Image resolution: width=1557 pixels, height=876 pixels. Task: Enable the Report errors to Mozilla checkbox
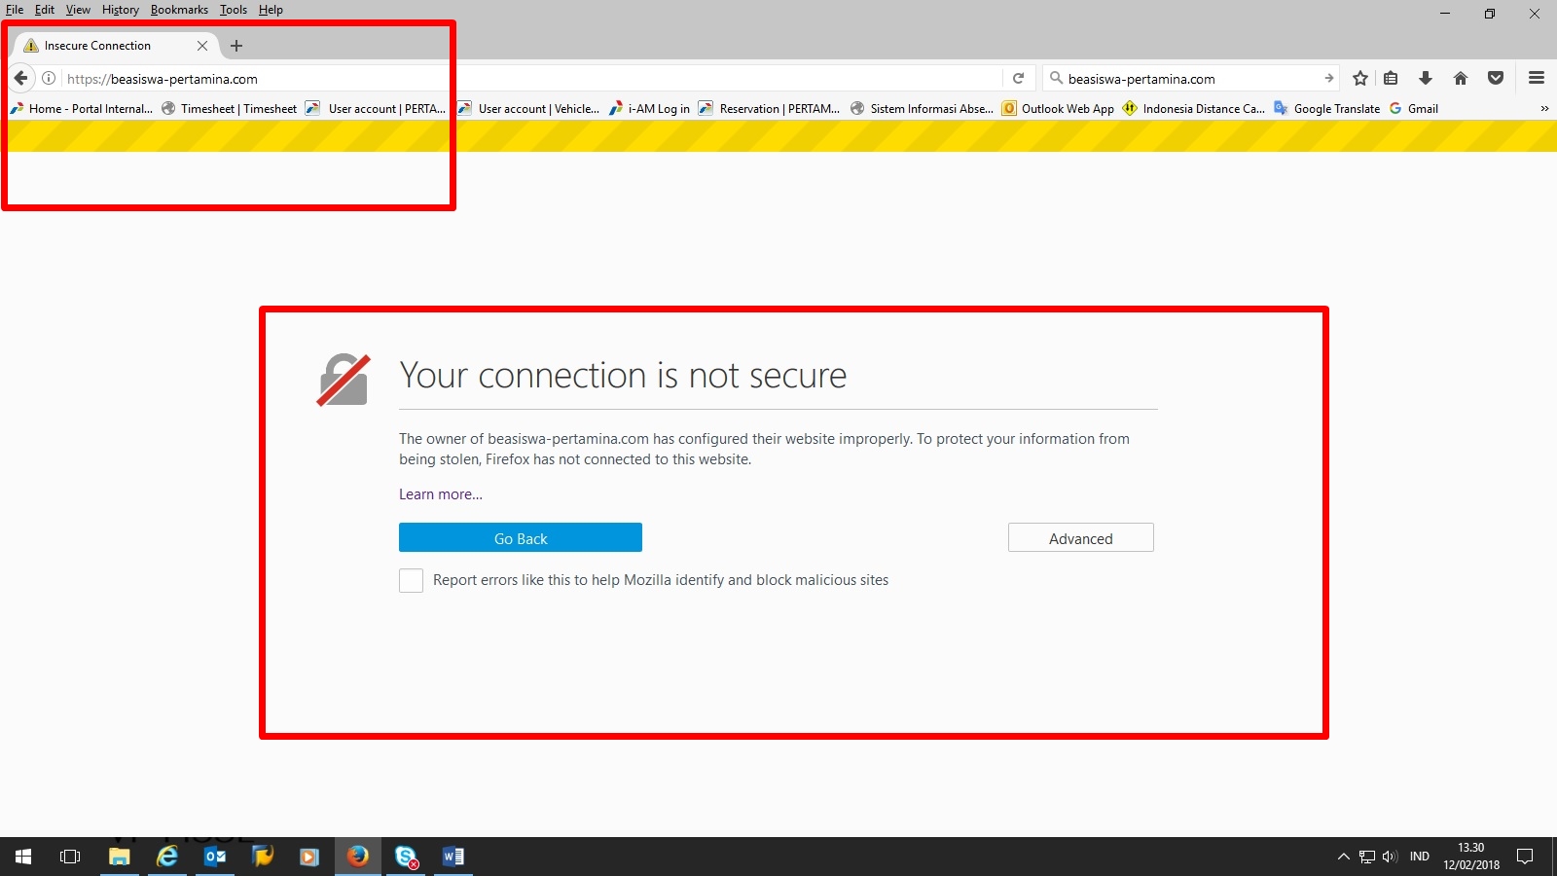click(x=412, y=580)
